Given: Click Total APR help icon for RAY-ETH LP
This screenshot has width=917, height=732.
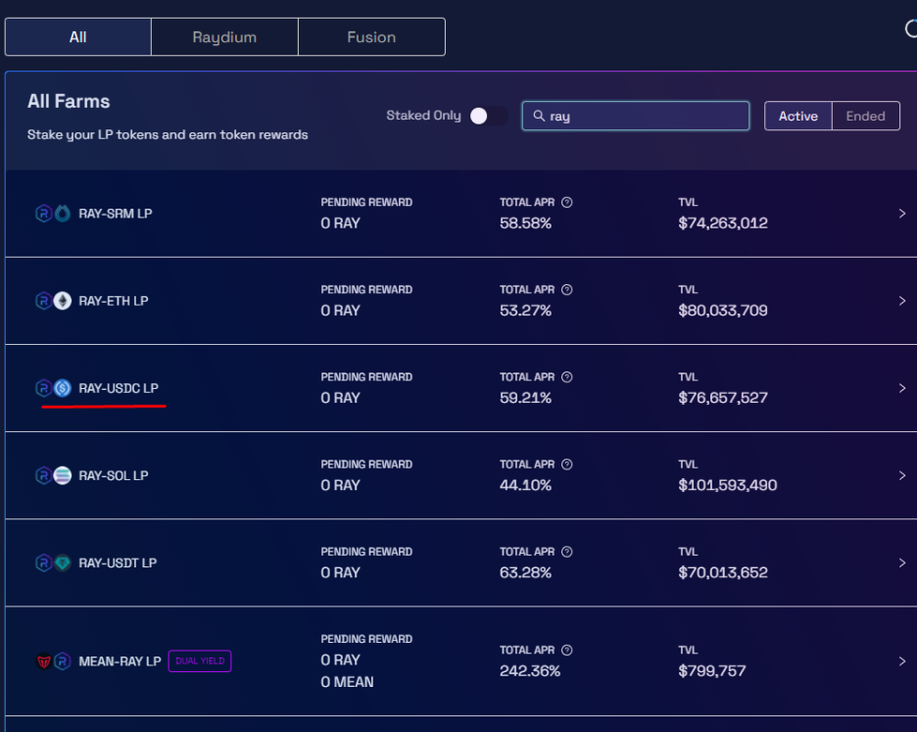Looking at the screenshot, I should click(x=566, y=290).
